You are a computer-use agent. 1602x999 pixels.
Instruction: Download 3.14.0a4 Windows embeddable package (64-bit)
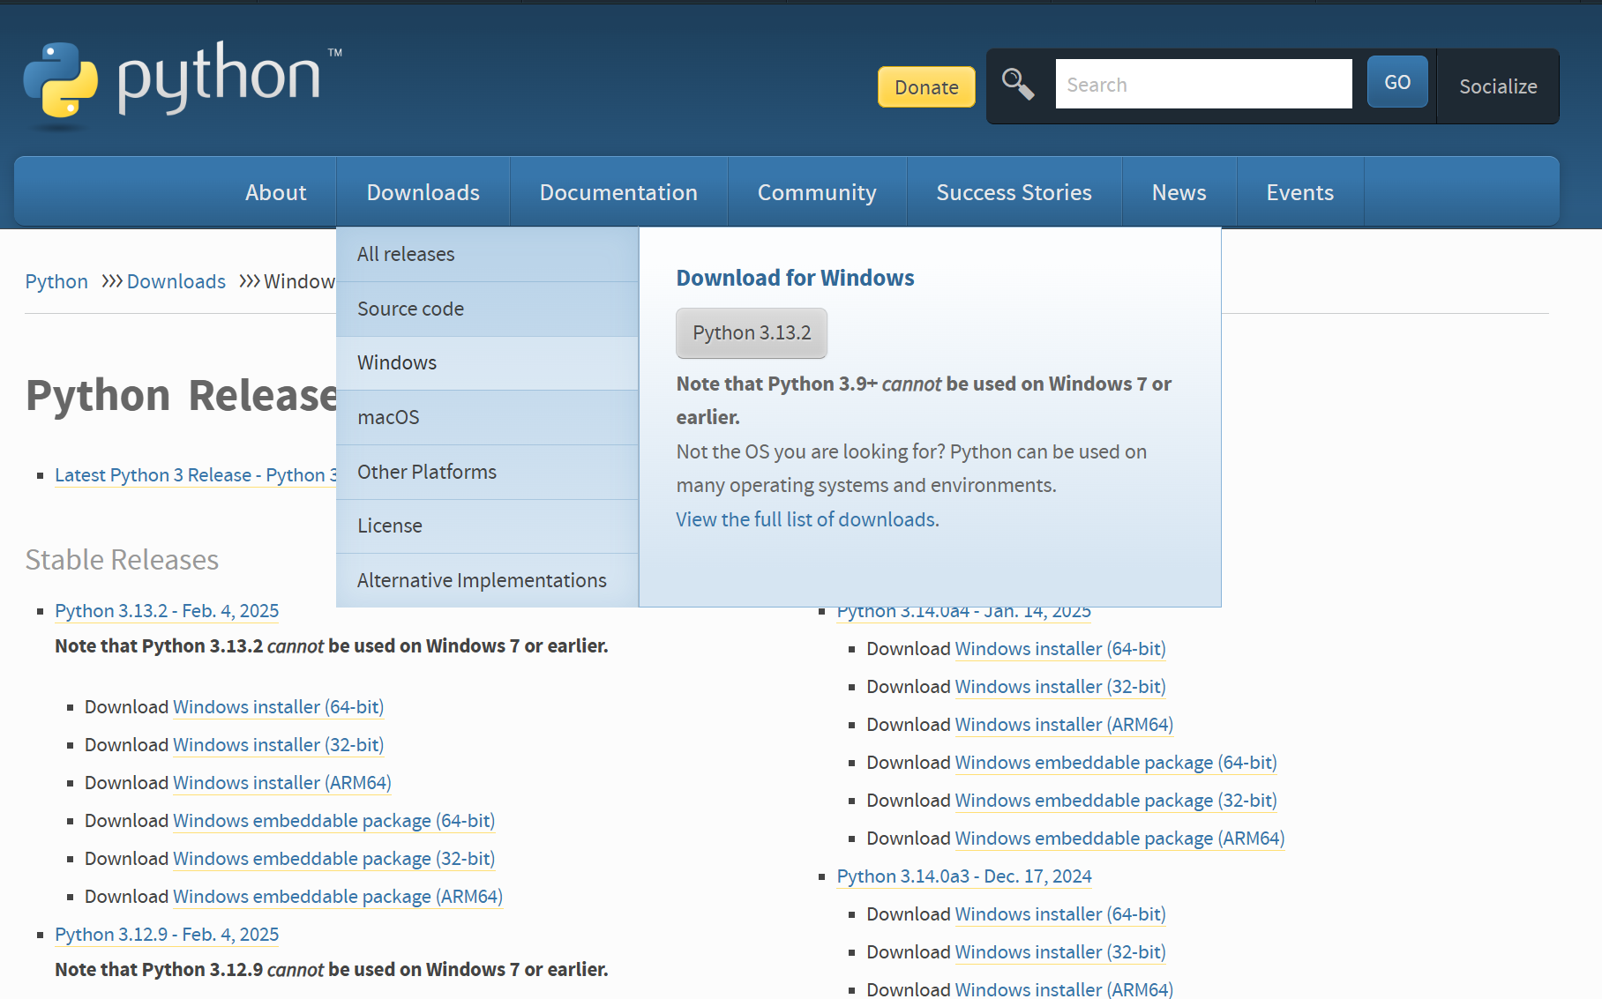click(x=1116, y=762)
